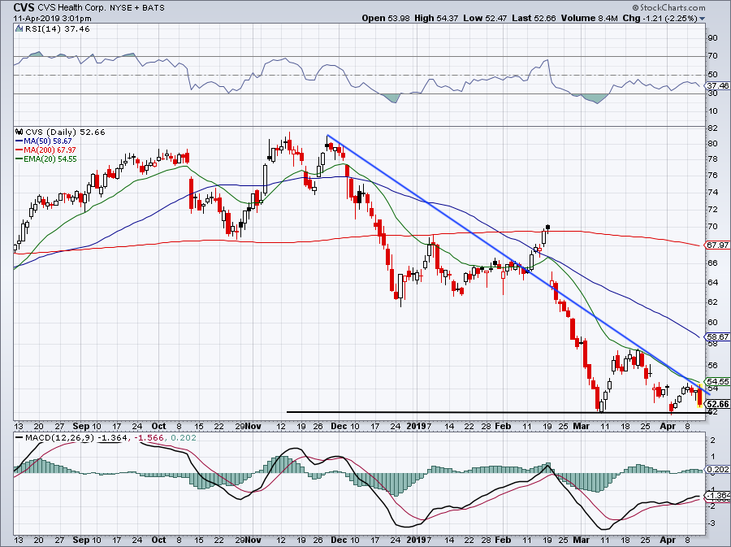This screenshot has height=547, width=731.
Task: Click the blue MA(50) legend line marker
Action: 19,141
